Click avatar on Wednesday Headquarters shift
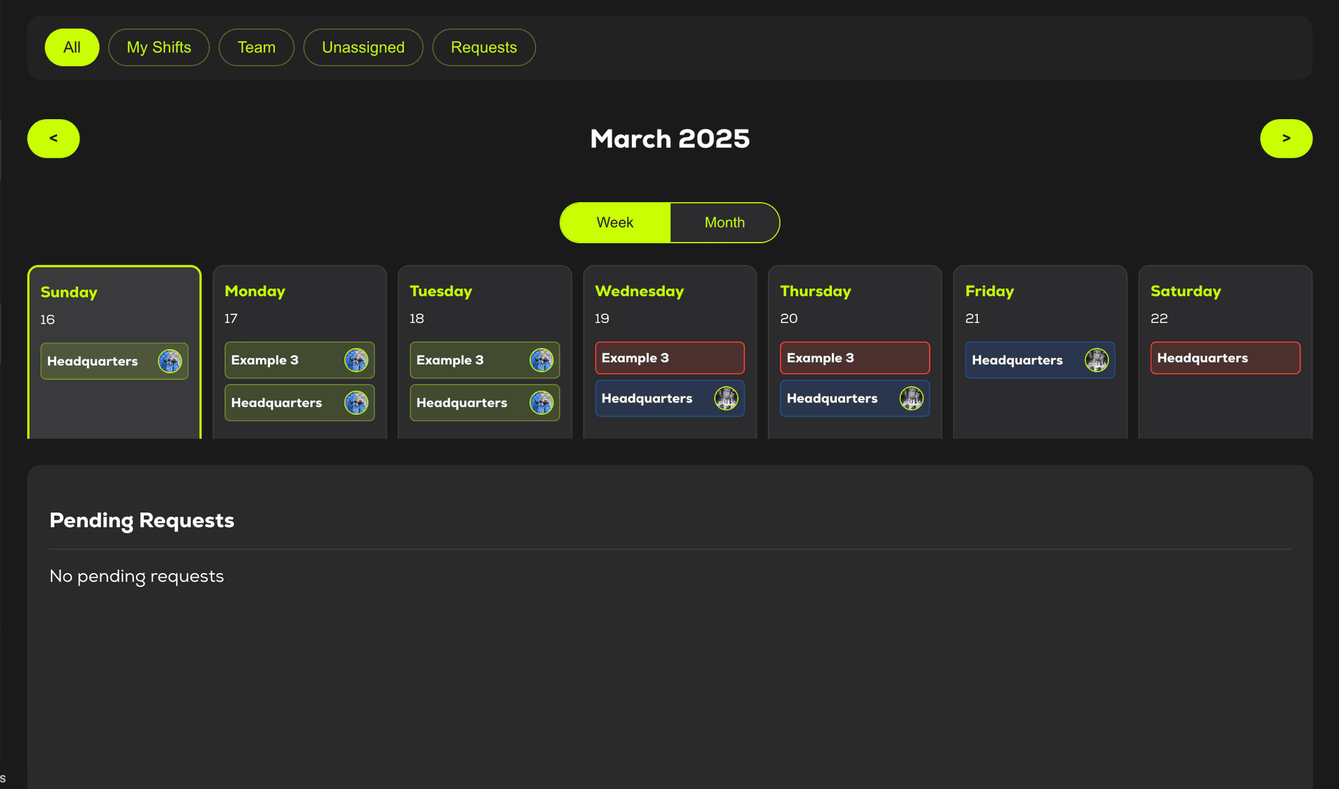The height and width of the screenshot is (789, 1339). [x=726, y=398]
